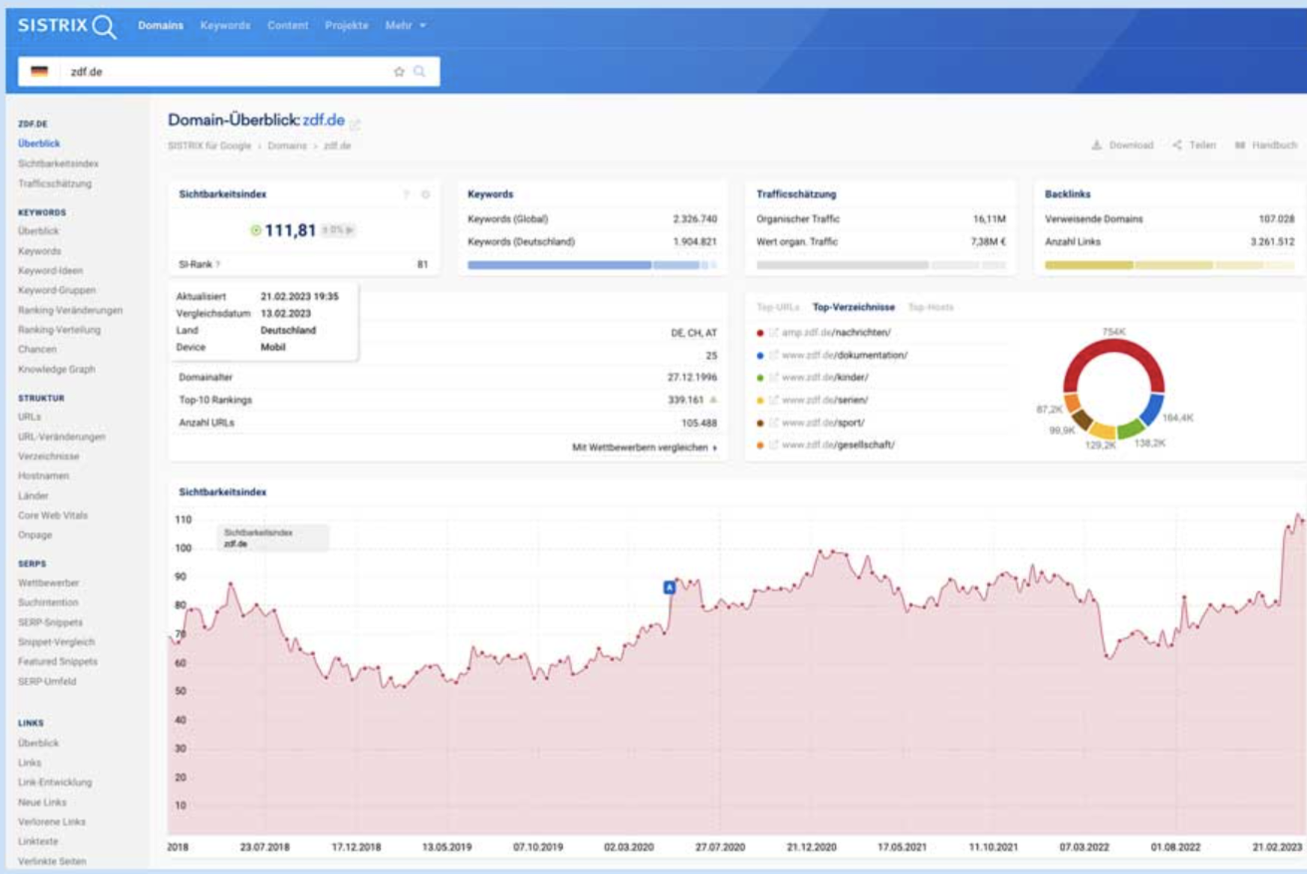Open the Domains menu
Viewport: 1307px width, 874px height.
(x=160, y=25)
